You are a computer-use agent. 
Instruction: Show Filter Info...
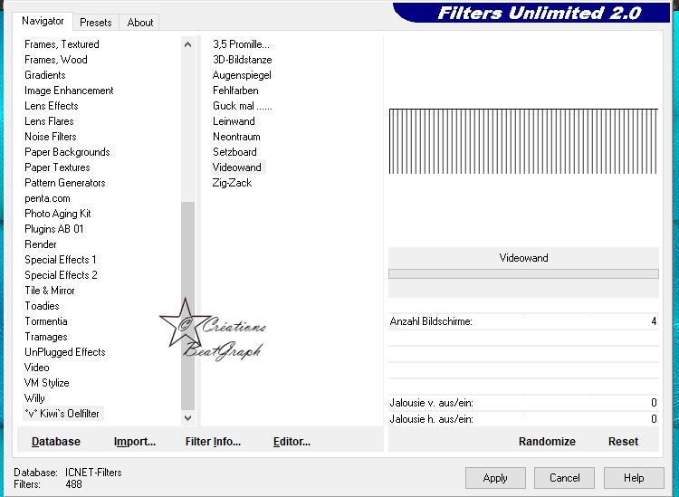(213, 442)
